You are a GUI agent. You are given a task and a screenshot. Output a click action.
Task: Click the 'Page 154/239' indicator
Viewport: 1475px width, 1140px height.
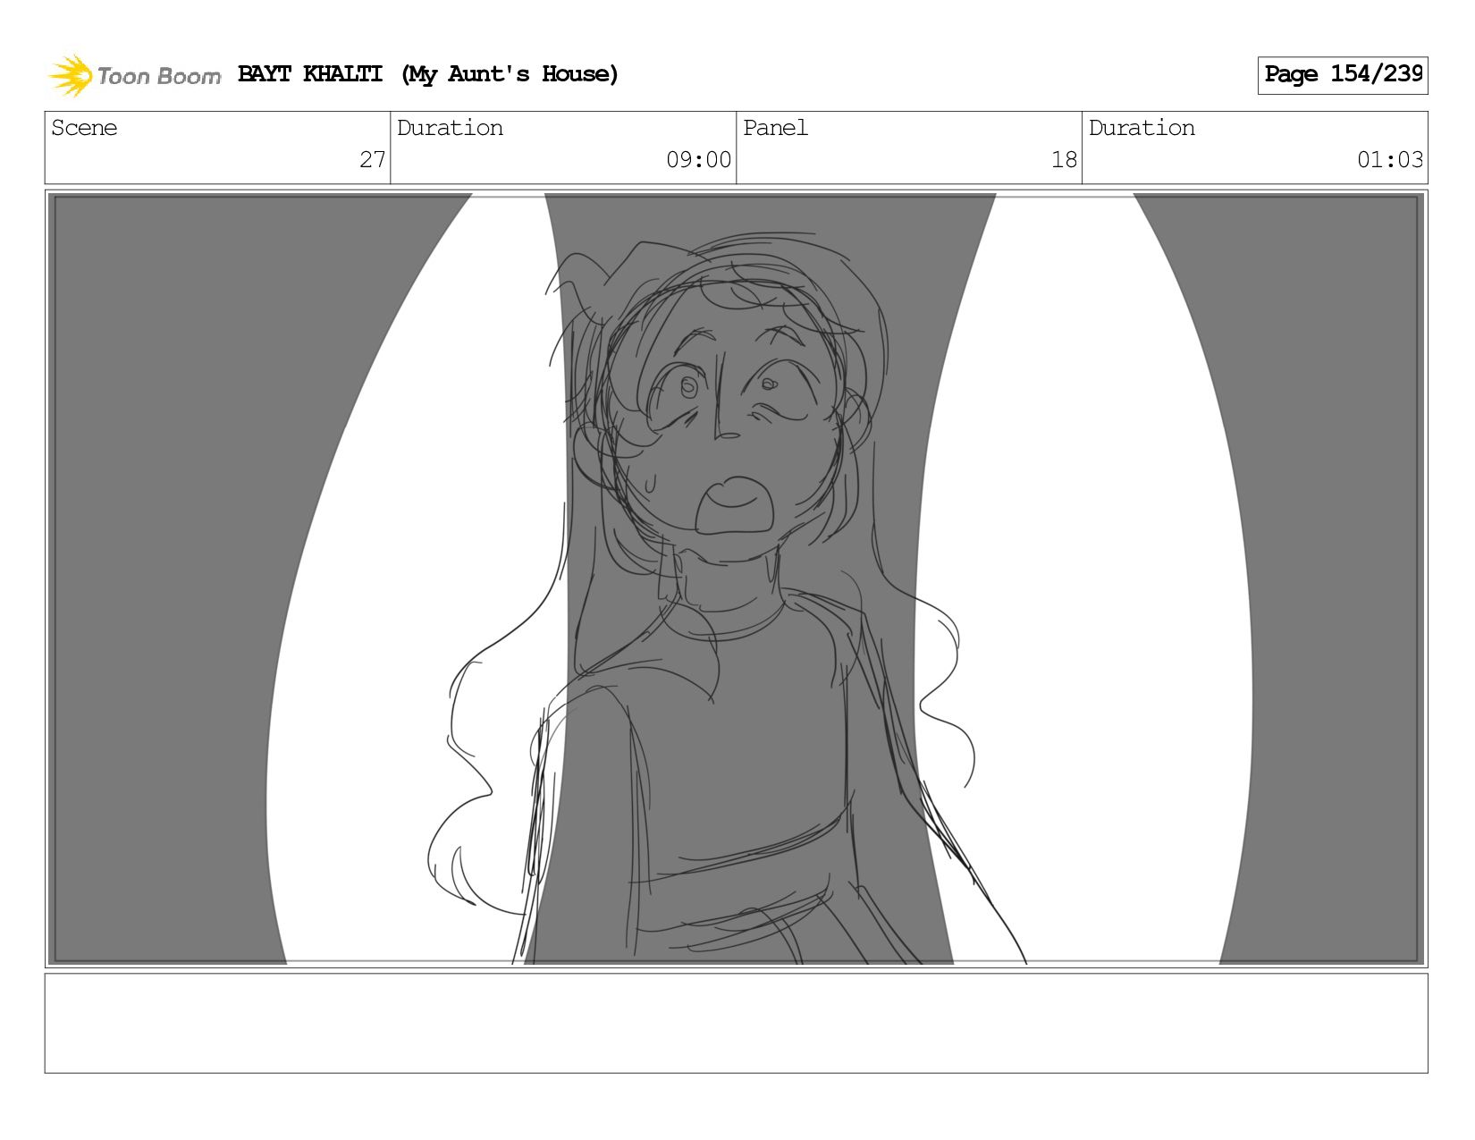point(1343,75)
